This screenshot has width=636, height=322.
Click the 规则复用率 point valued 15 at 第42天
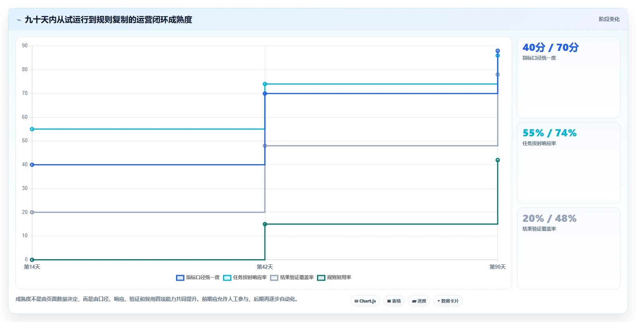click(x=265, y=224)
